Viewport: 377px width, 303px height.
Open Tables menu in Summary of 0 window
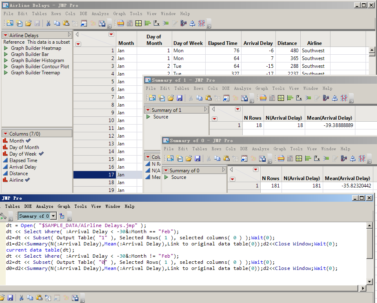(200, 149)
